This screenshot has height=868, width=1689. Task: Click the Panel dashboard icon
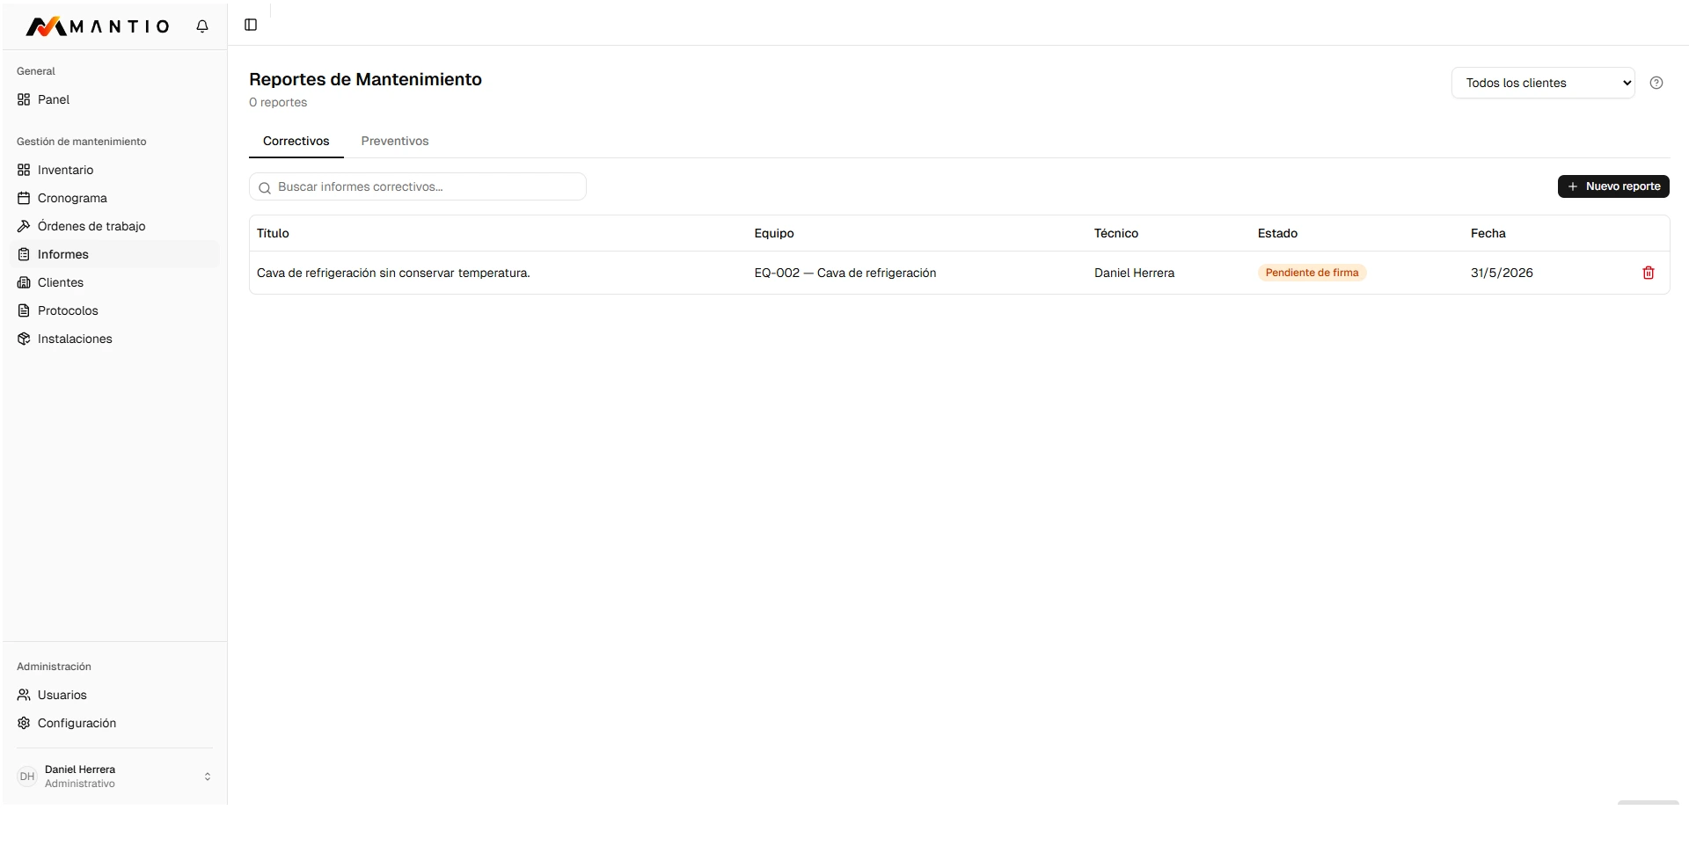coord(24,99)
